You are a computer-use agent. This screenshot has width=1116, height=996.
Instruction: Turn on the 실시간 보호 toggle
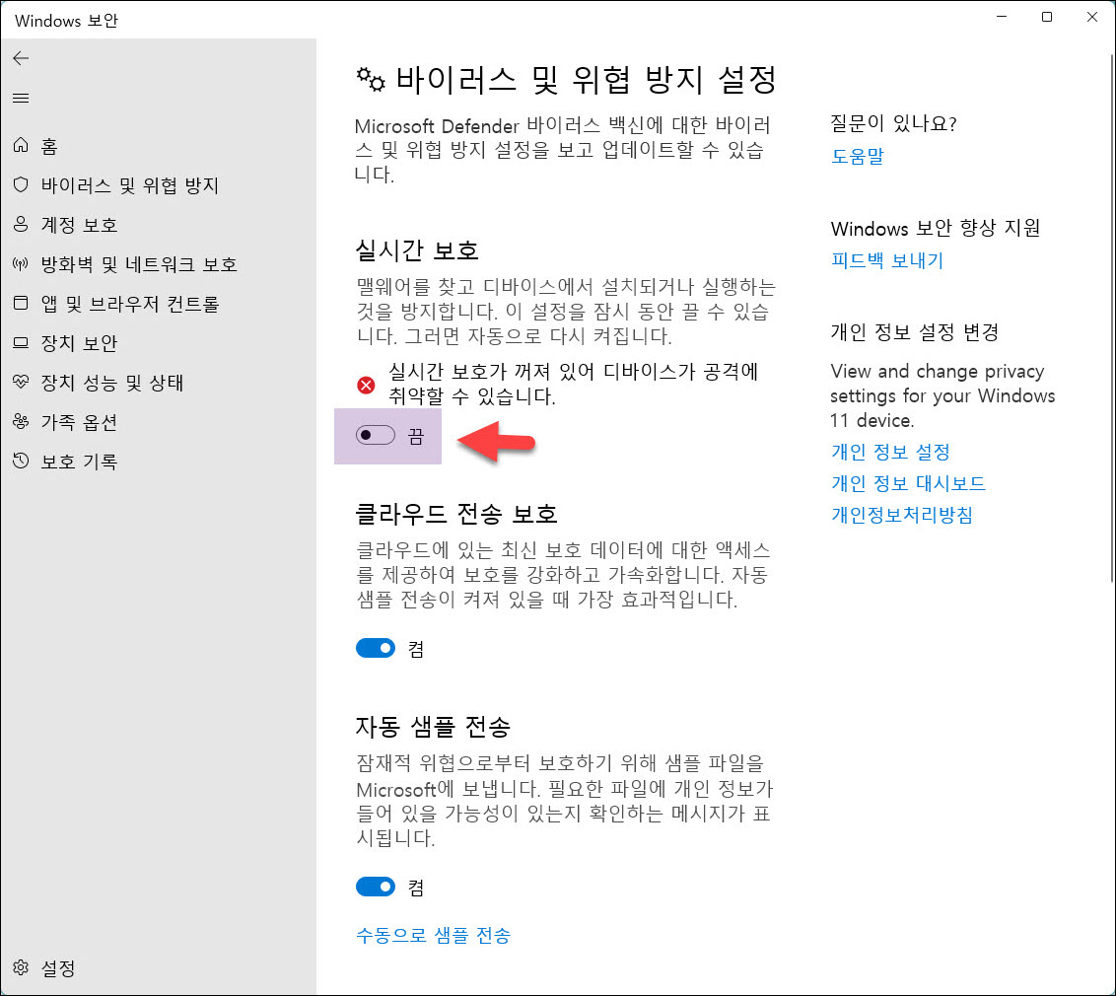[376, 436]
